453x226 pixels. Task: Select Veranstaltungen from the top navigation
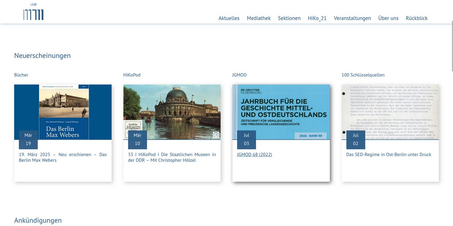point(352,18)
